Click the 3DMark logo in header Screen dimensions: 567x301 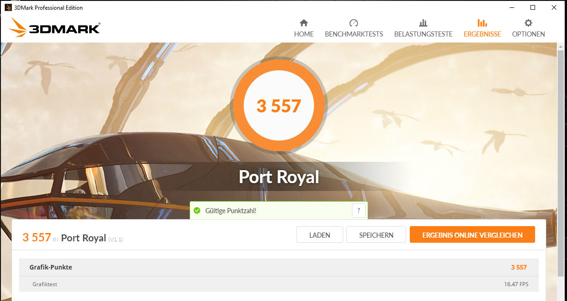coord(55,28)
